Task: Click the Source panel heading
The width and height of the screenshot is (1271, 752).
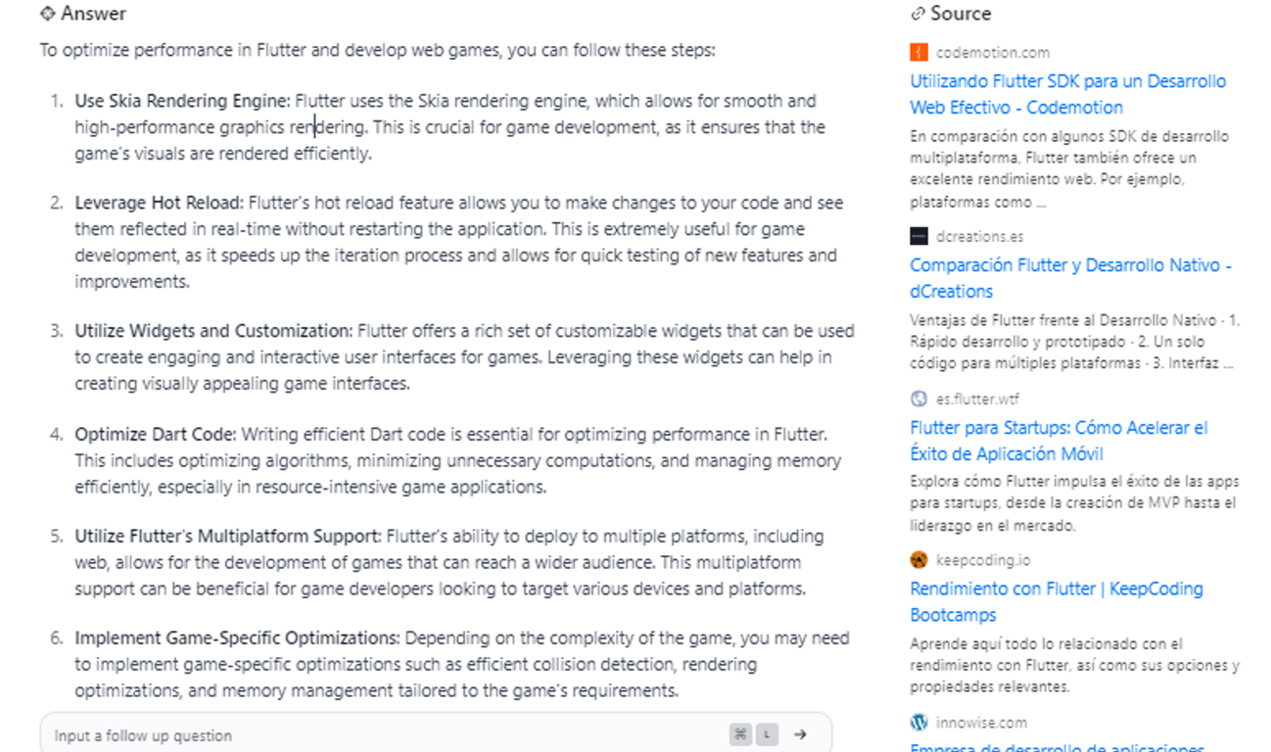Action: [961, 14]
